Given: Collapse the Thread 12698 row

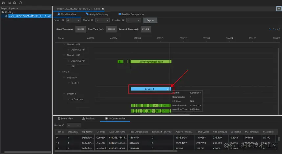Looking at the screenshot, I should [64, 55].
